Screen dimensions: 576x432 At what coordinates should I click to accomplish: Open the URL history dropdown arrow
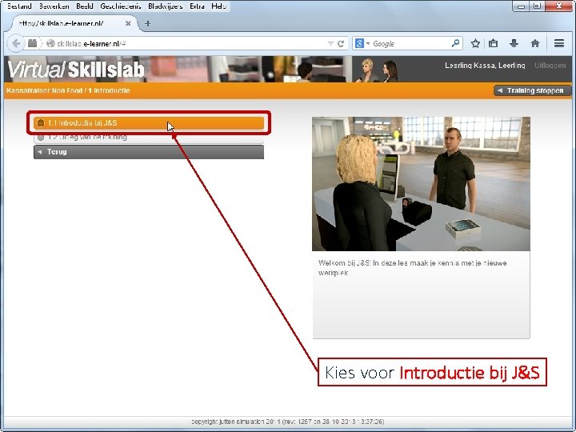[330, 44]
